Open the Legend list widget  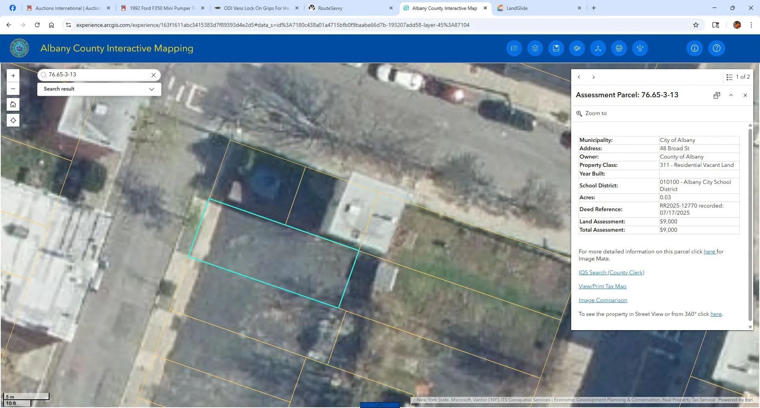(514, 48)
